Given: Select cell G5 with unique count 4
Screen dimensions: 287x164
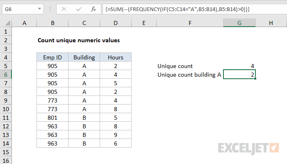Looking at the screenshot, I should (239, 66).
